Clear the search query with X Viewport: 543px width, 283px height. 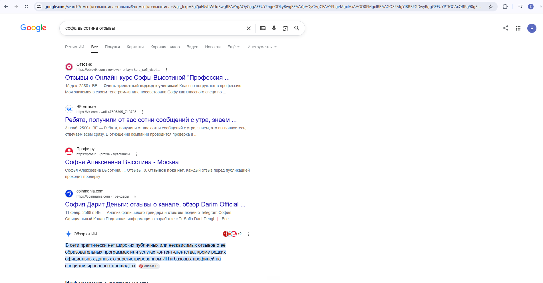[249, 28]
